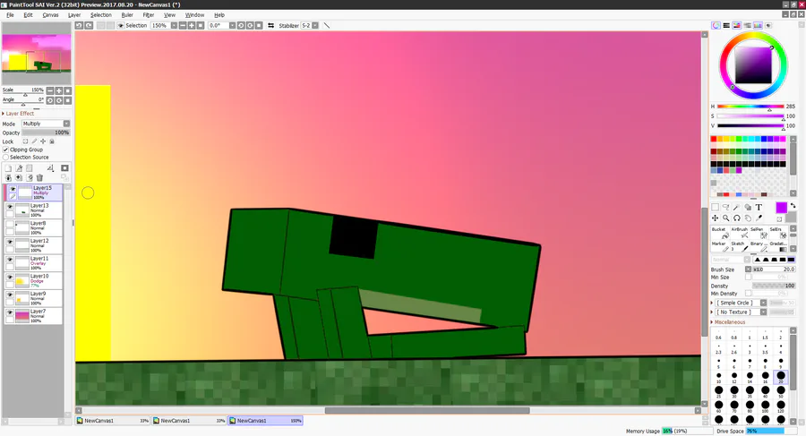This screenshot has width=806, height=436.
Task: Pick brush size 20 preset
Action: 780,376
